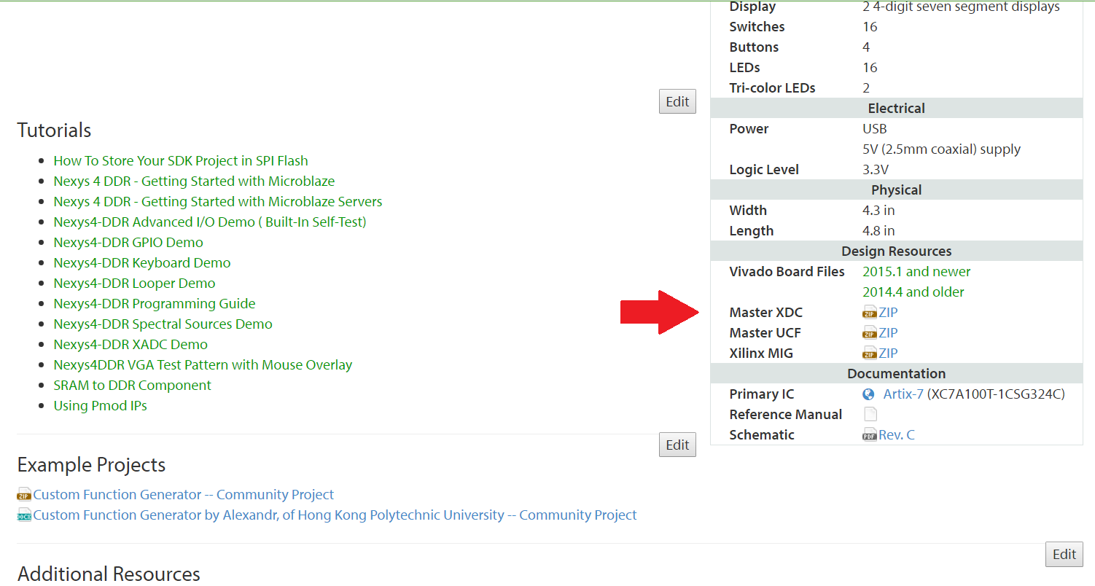Open the Rev. C schematic link
1095x586 pixels.
point(897,435)
